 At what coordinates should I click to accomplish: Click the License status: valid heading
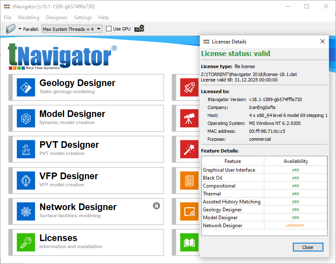(235, 53)
